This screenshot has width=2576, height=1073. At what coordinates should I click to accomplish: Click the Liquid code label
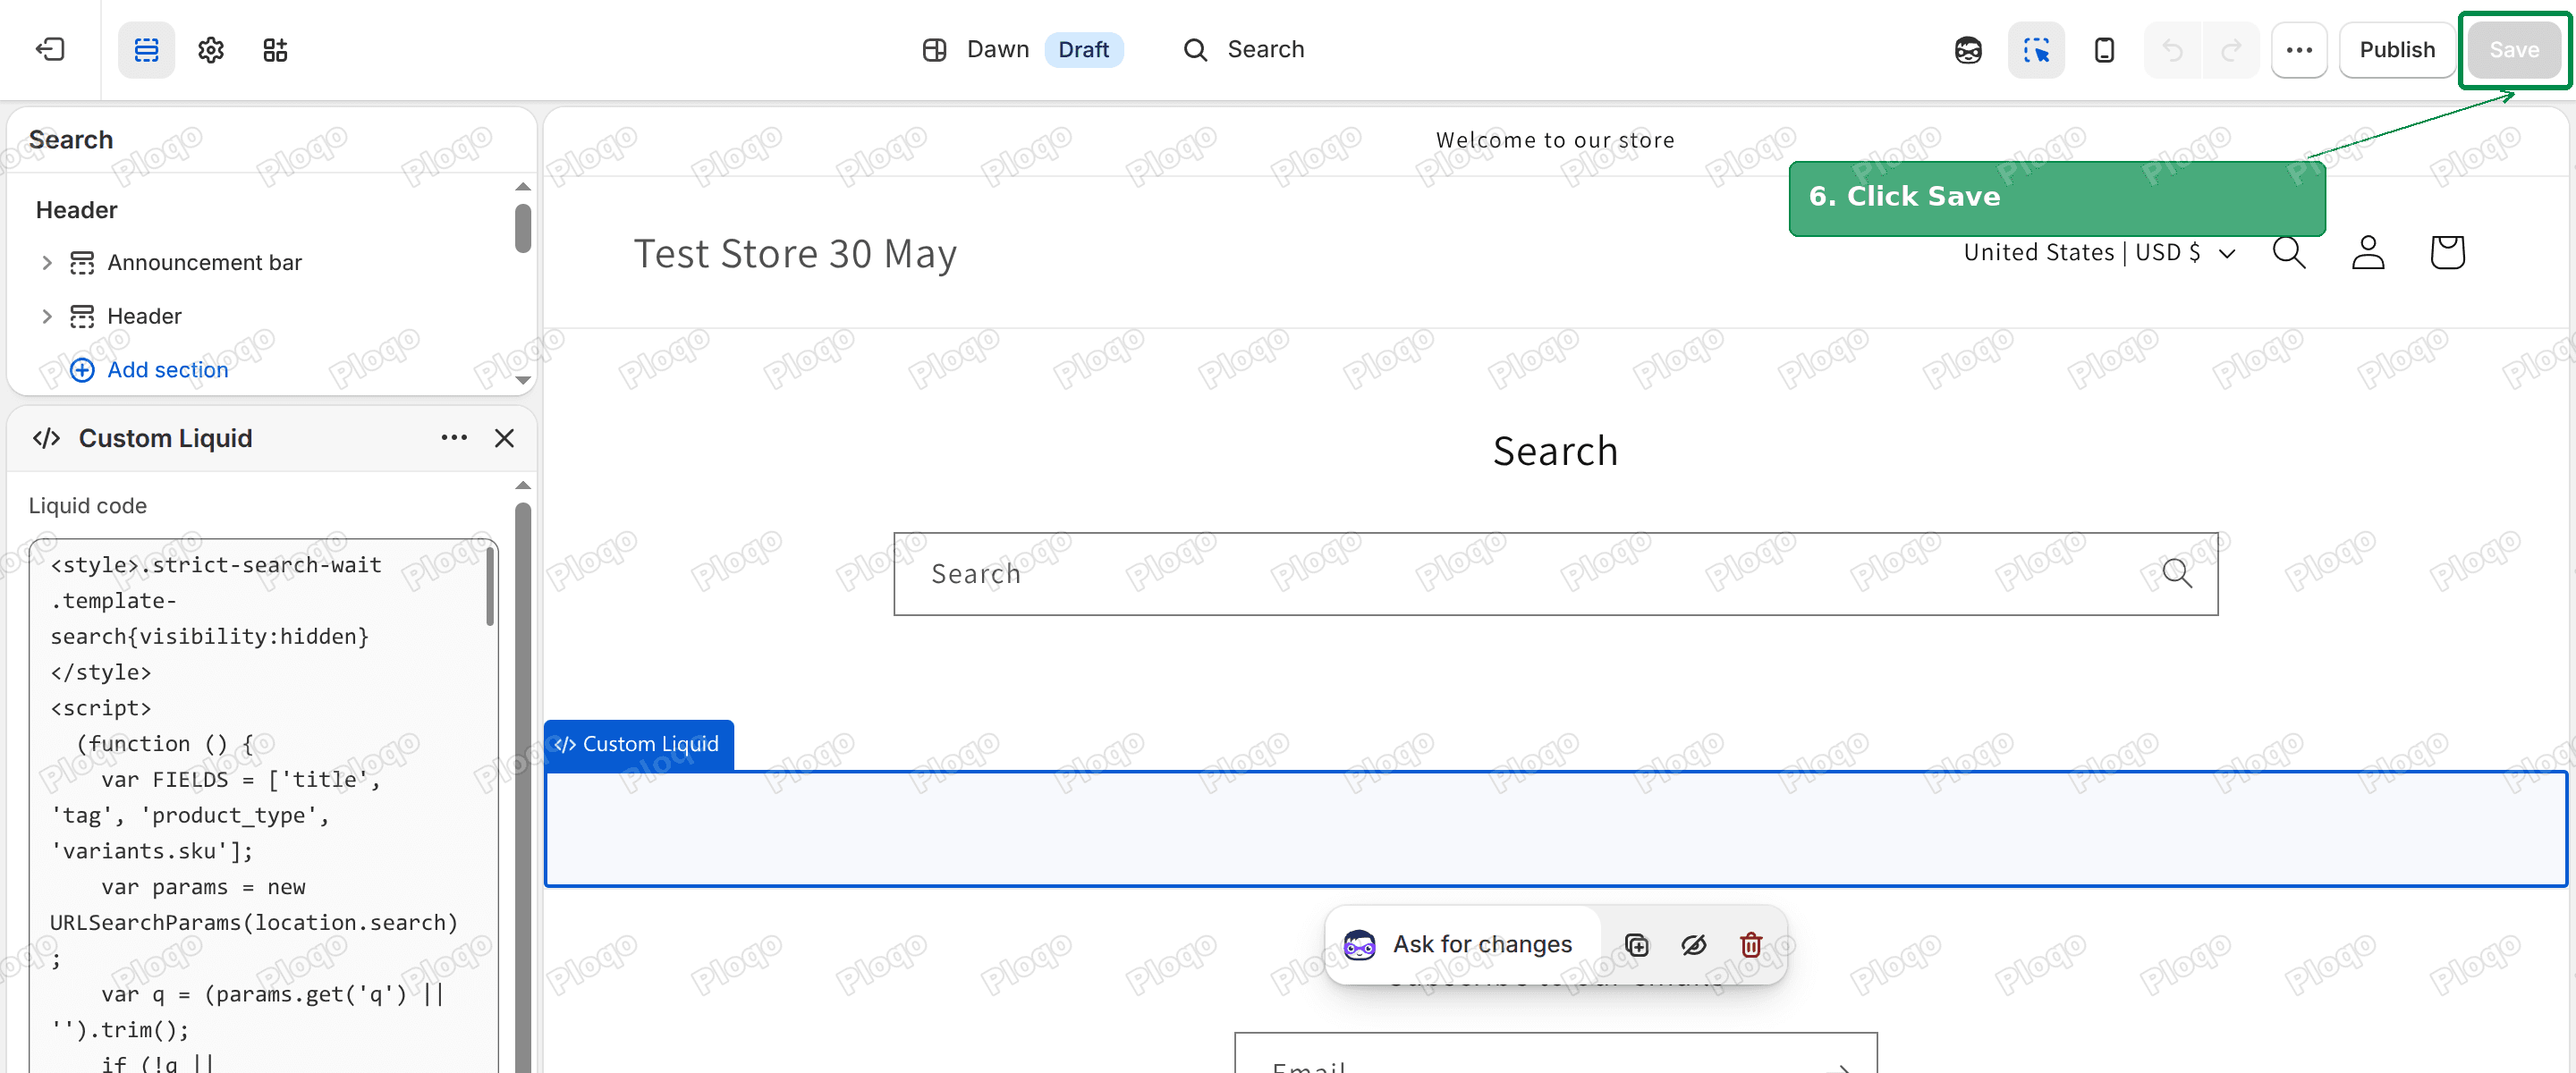coord(87,506)
